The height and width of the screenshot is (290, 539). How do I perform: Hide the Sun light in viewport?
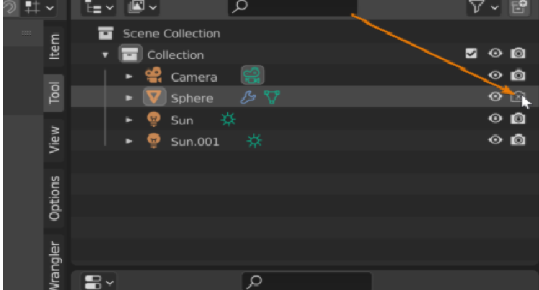click(x=494, y=119)
